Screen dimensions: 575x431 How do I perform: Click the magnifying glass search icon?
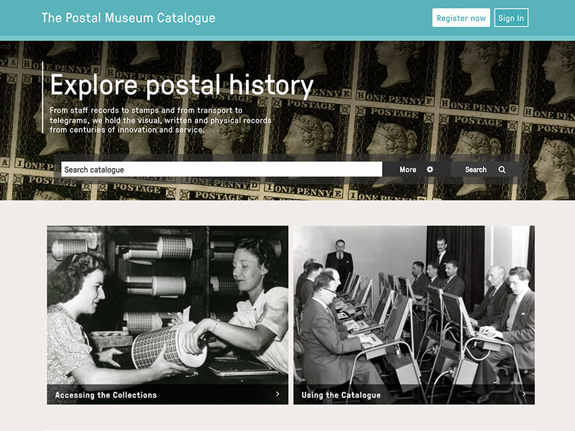[502, 169]
